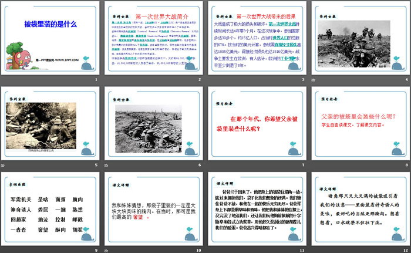
Task: Select slide 11 爸爸终于回来了 paragraph slide
Action: (257, 209)
